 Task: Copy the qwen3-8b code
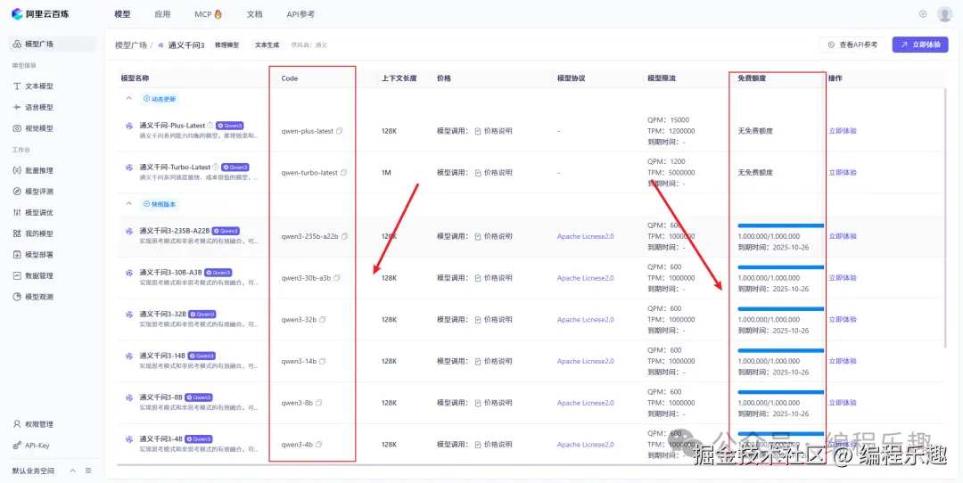[318, 403]
